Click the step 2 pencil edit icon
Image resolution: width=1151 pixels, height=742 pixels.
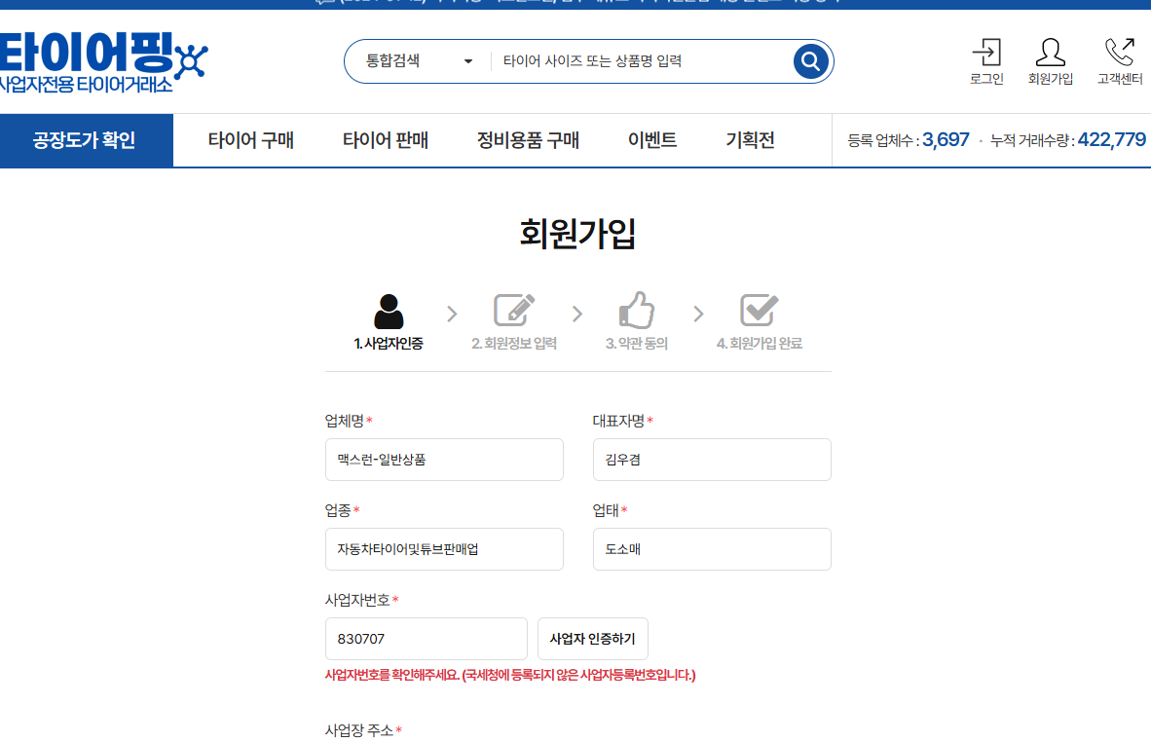click(x=514, y=311)
